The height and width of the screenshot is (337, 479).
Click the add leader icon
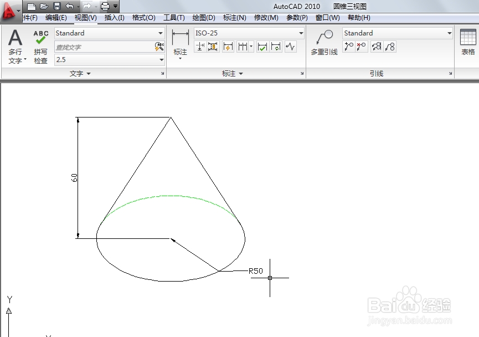(x=349, y=47)
